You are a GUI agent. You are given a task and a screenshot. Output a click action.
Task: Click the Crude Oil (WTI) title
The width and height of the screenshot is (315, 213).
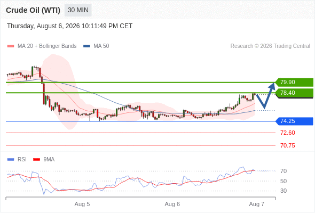33,10
